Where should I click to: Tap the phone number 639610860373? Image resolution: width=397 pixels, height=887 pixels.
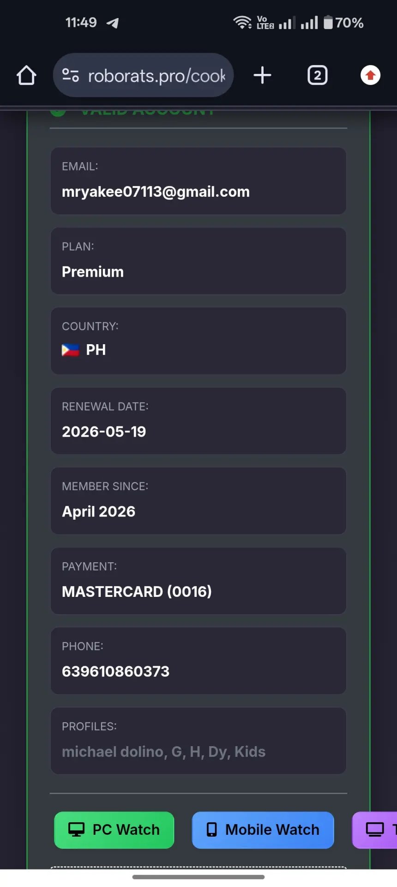[x=116, y=671]
